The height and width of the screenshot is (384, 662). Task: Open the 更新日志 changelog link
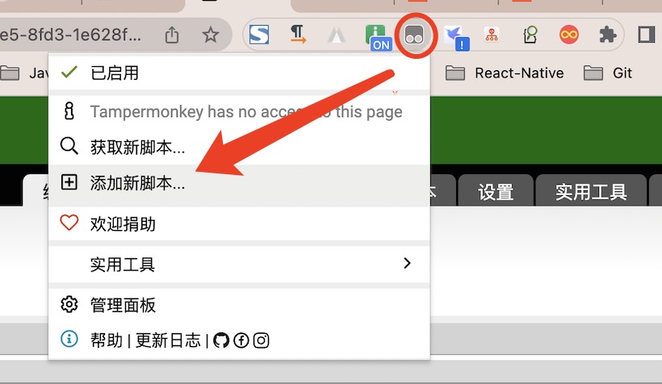pos(168,340)
